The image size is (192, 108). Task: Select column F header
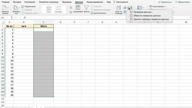click(x=88, y=22)
